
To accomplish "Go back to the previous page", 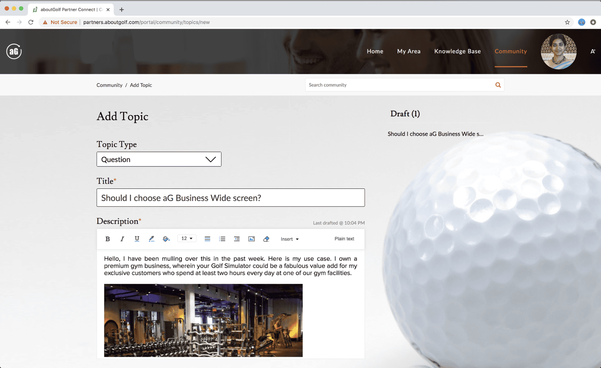I will tap(8, 22).
